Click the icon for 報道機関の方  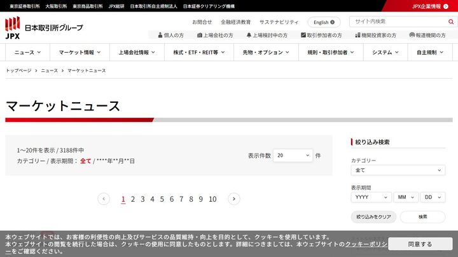(x=412, y=35)
